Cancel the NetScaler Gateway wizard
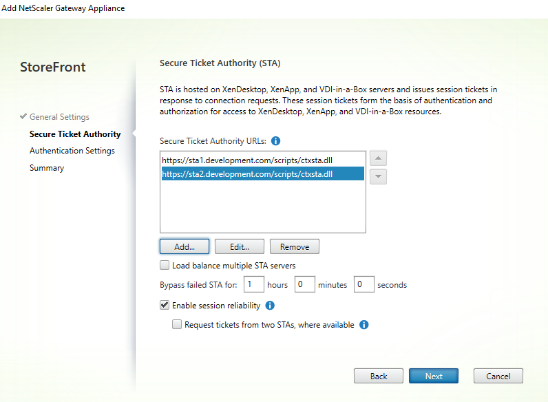Screen dimensions: 548x402 (498, 377)
